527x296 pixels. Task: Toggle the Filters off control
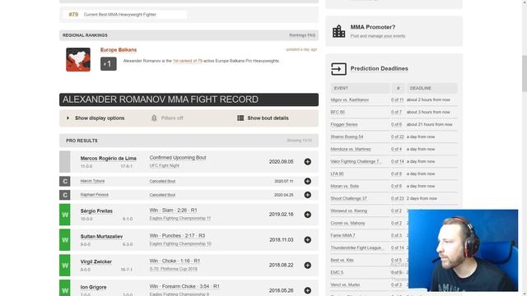point(167,118)
